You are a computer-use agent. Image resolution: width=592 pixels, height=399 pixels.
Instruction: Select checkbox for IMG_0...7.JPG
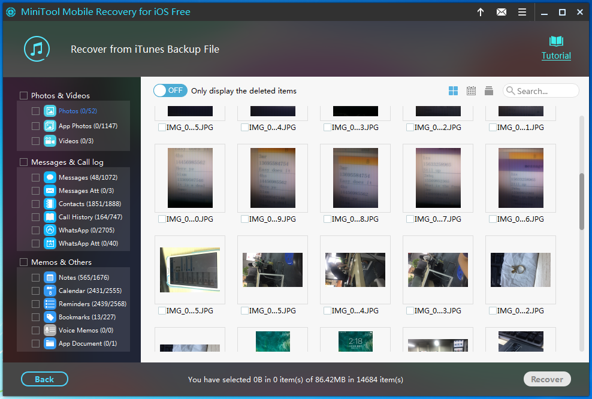pyautogui.click(x=410, y=219)
